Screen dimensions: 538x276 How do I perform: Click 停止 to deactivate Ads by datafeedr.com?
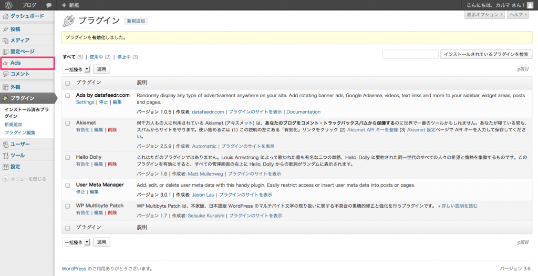104,103
